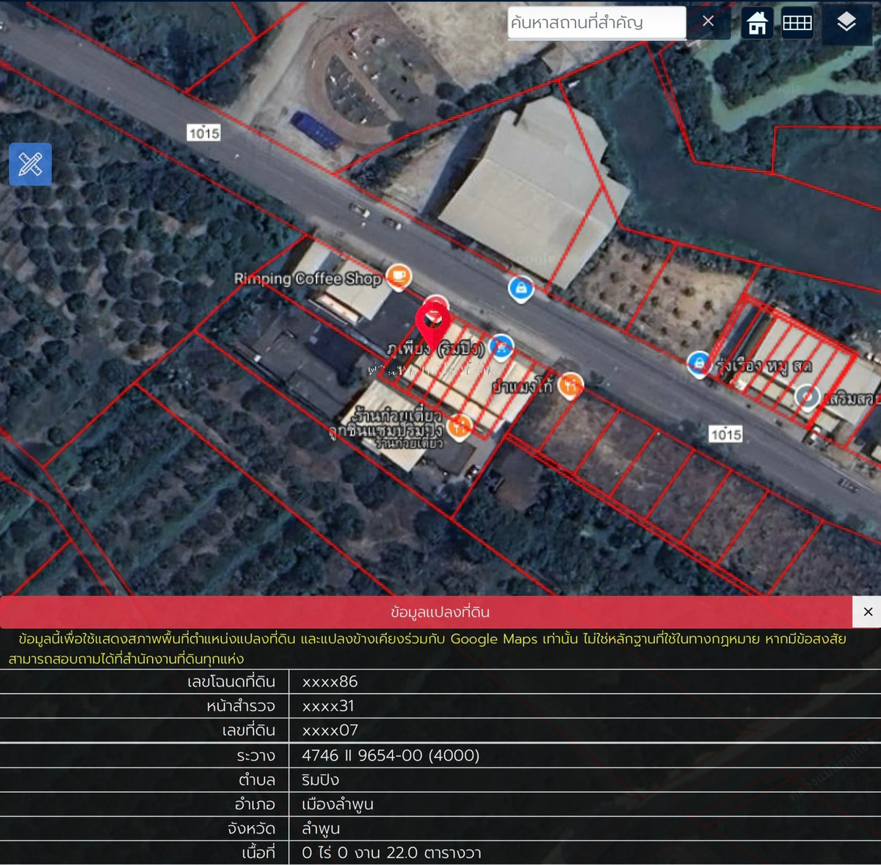Click the gray location marker near เสริมสวย
This screenshot has width=881, height=865.
(807, 397)
